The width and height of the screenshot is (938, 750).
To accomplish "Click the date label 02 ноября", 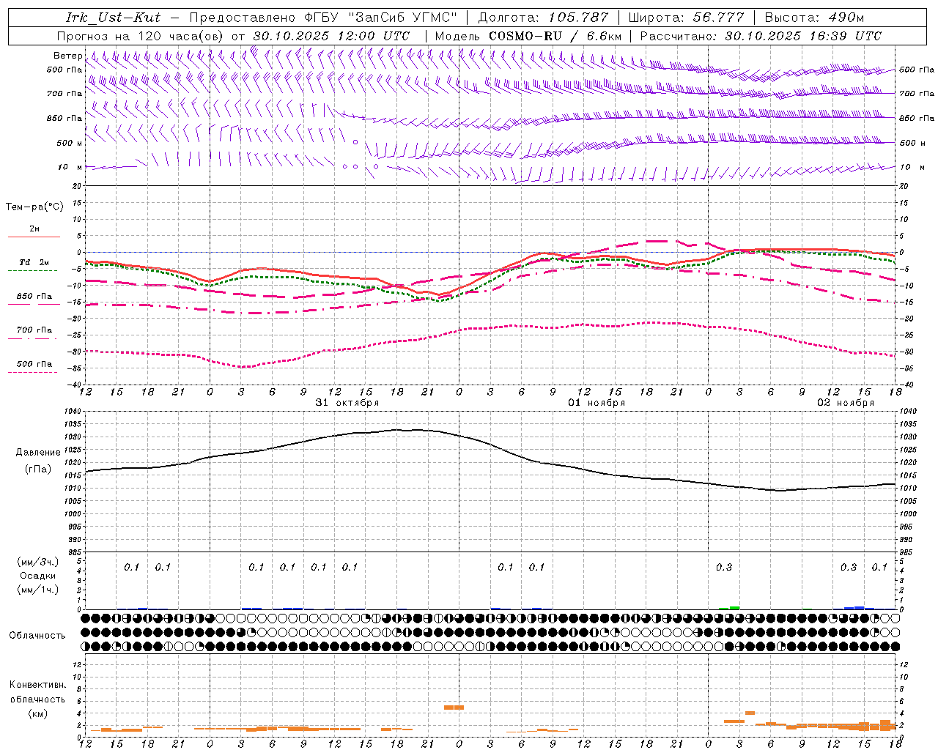I will (x=846, y=402).
